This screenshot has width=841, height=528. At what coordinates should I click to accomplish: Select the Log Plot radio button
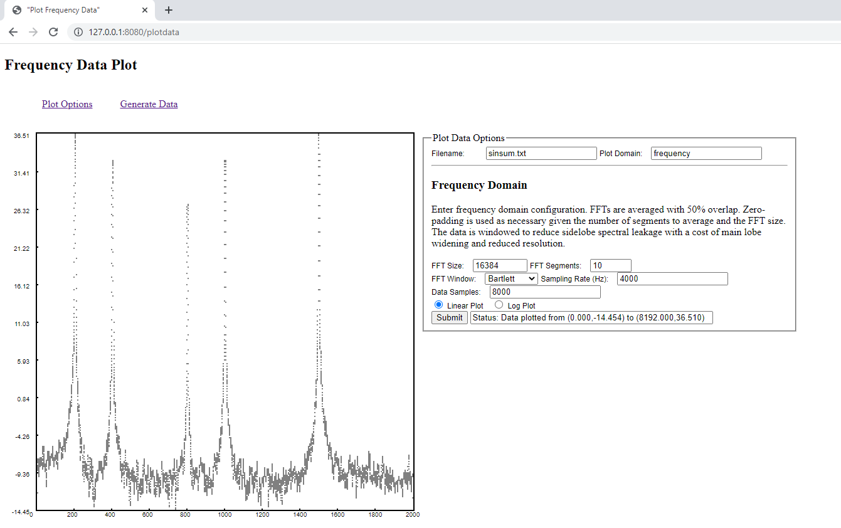(x=499, y=305)
